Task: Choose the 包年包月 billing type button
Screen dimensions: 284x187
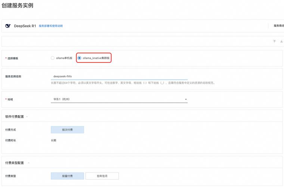Action: click(x=102, y=176)
